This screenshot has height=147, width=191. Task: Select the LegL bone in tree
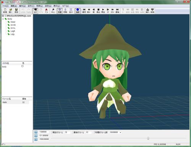tap(13, 34)
